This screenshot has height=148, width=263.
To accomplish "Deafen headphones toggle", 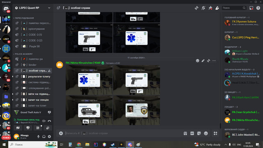I will 44,136.
